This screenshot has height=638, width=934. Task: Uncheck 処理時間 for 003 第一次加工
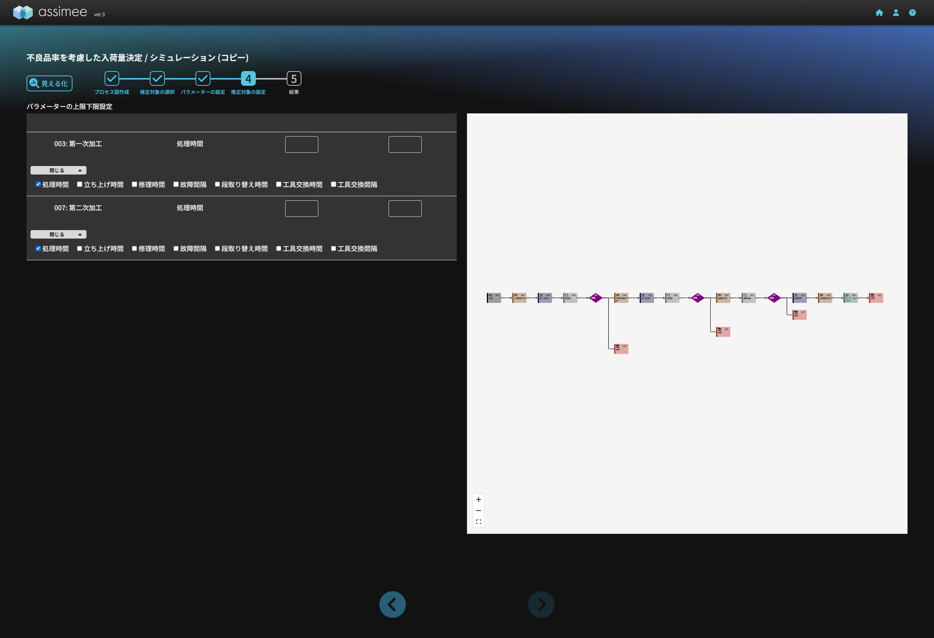point(38,184)
